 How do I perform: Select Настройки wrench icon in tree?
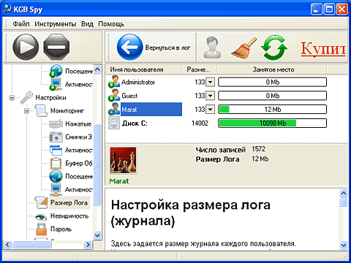coord(26,97)
